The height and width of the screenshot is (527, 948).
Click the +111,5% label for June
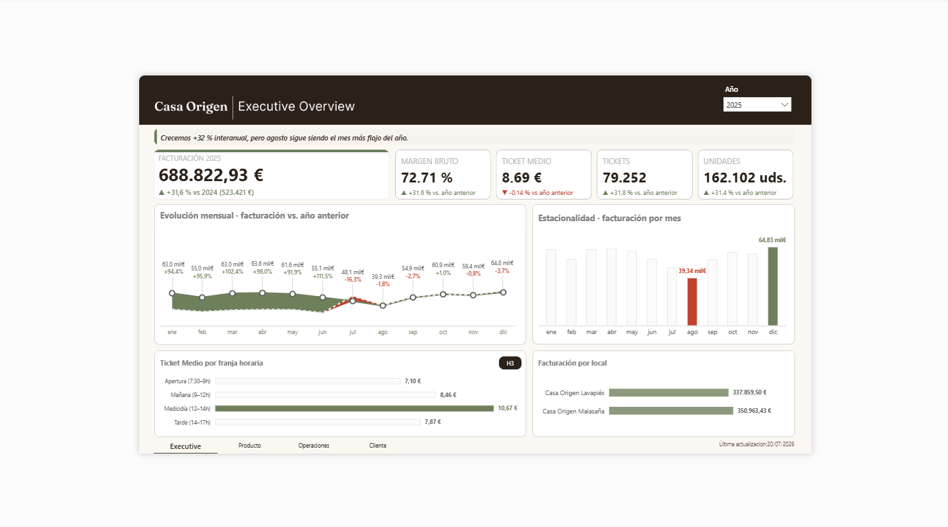[x=322, y=276]
